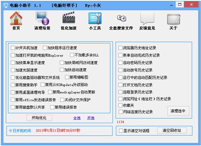Check the 加快启动速度 box
Image resolution: width=201 pixels, height=146 pixels.
tap(62, 70)
